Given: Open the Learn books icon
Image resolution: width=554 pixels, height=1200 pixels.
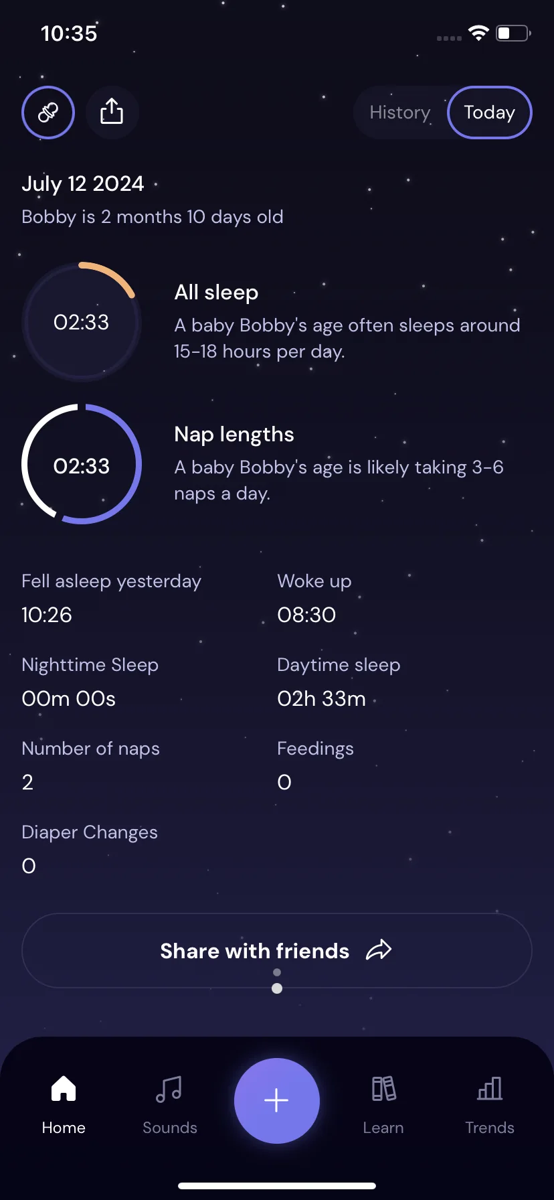Looking at the screenshot, I should pos(383,1089).
